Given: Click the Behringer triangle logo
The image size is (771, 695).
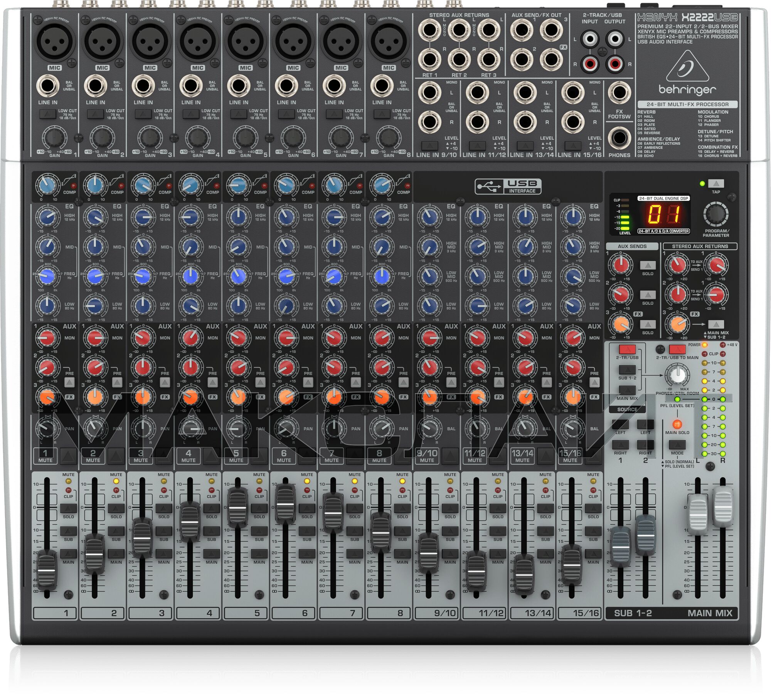Looking at the screenshot, I should coord(687,66).
